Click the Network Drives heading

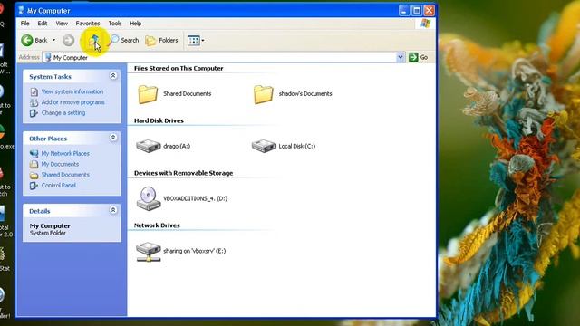(x=157, y=225)
